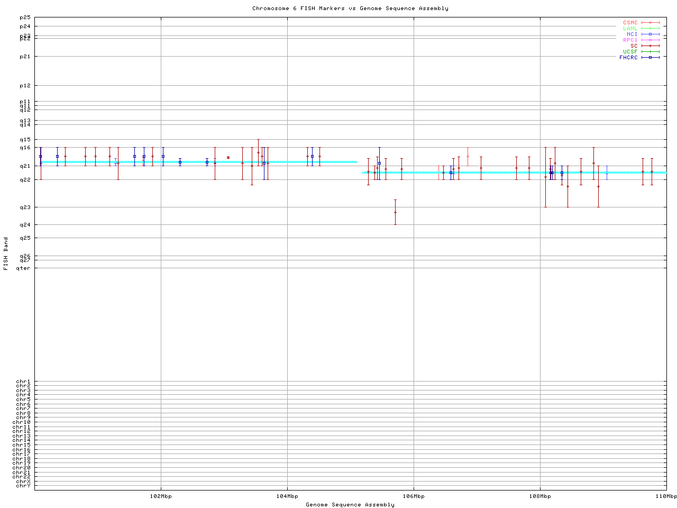This screenshot has height=508, width=677.
Task: Select the NCI square legend marker
Action: tap(650, 34)
